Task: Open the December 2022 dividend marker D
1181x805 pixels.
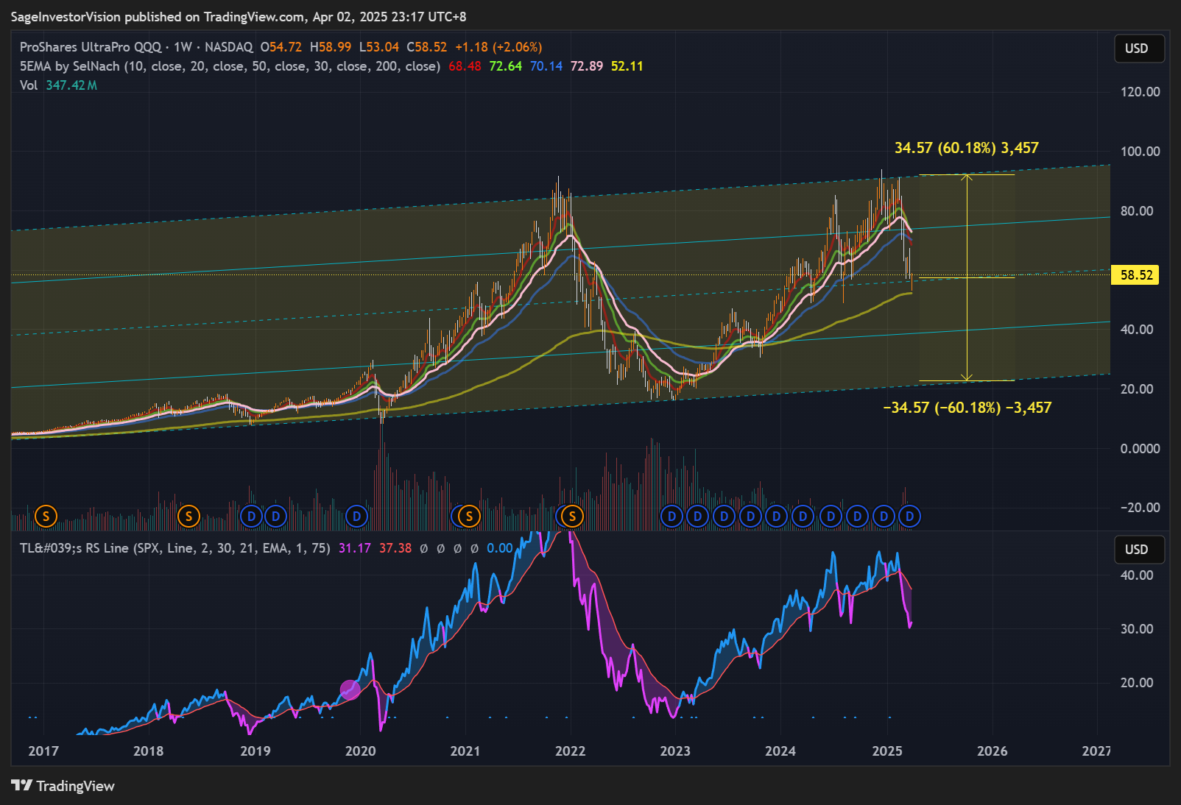Action: click(671, 517)
